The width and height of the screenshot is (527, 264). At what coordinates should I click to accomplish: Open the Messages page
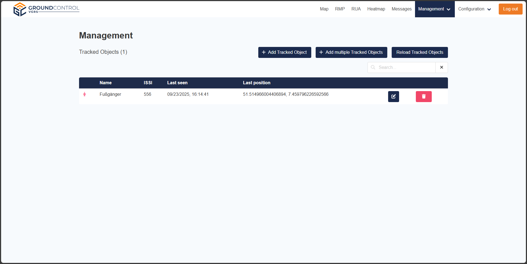point(401,9)
